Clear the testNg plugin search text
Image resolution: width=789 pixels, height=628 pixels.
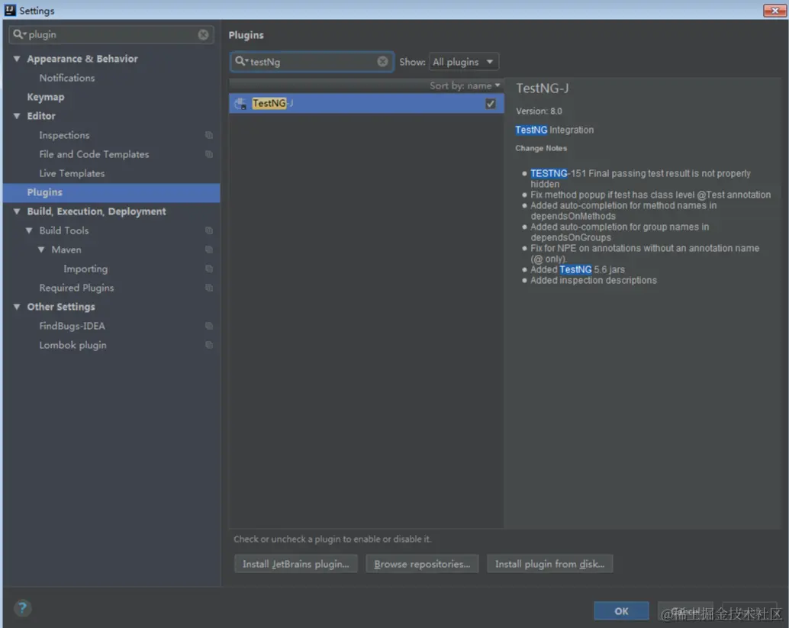coord(382,61)
